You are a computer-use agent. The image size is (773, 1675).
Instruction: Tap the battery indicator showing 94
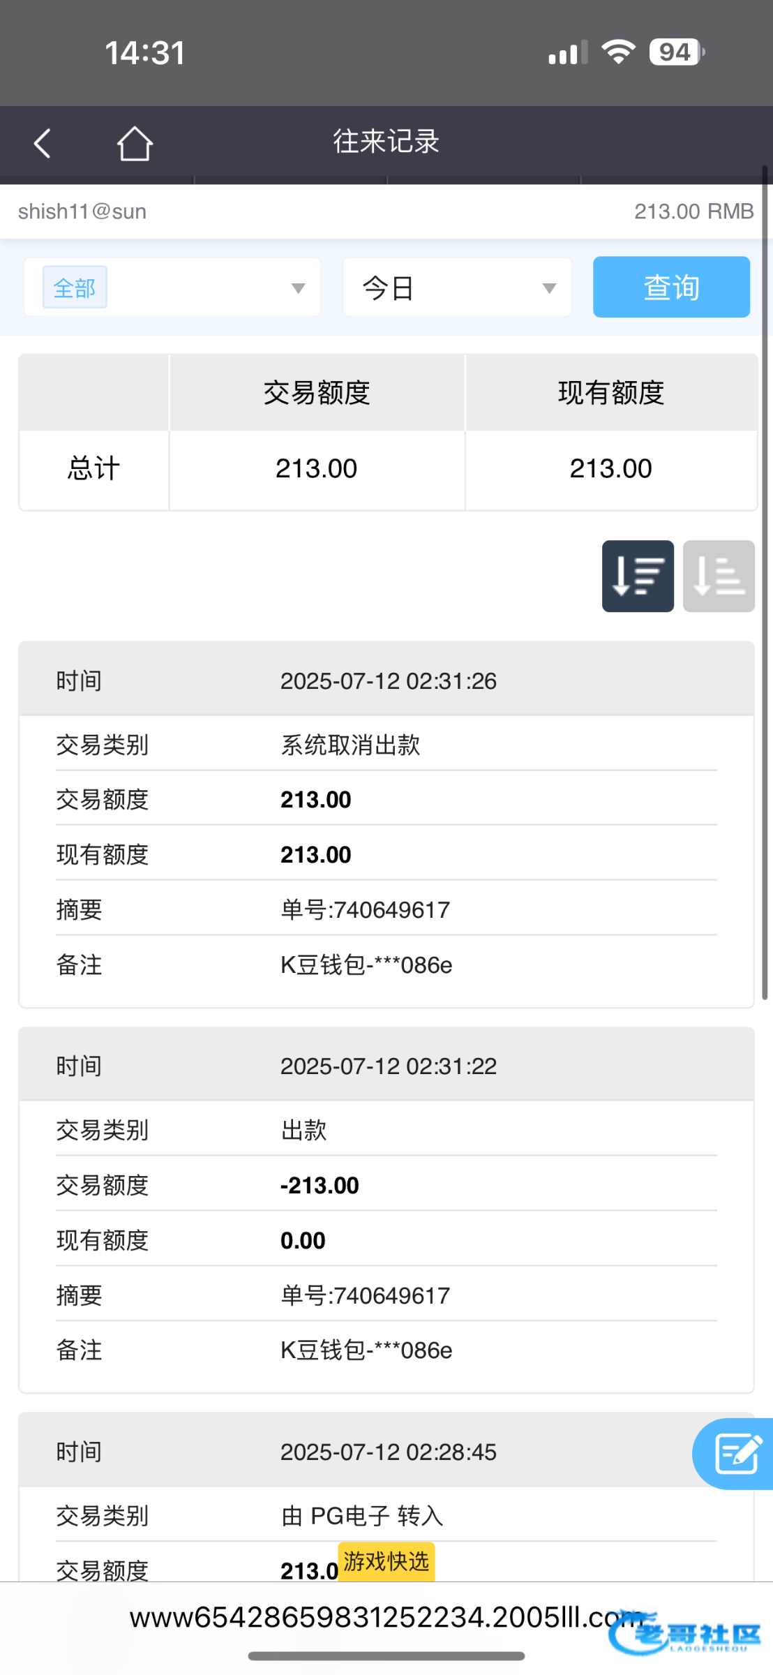coord(677,52)
